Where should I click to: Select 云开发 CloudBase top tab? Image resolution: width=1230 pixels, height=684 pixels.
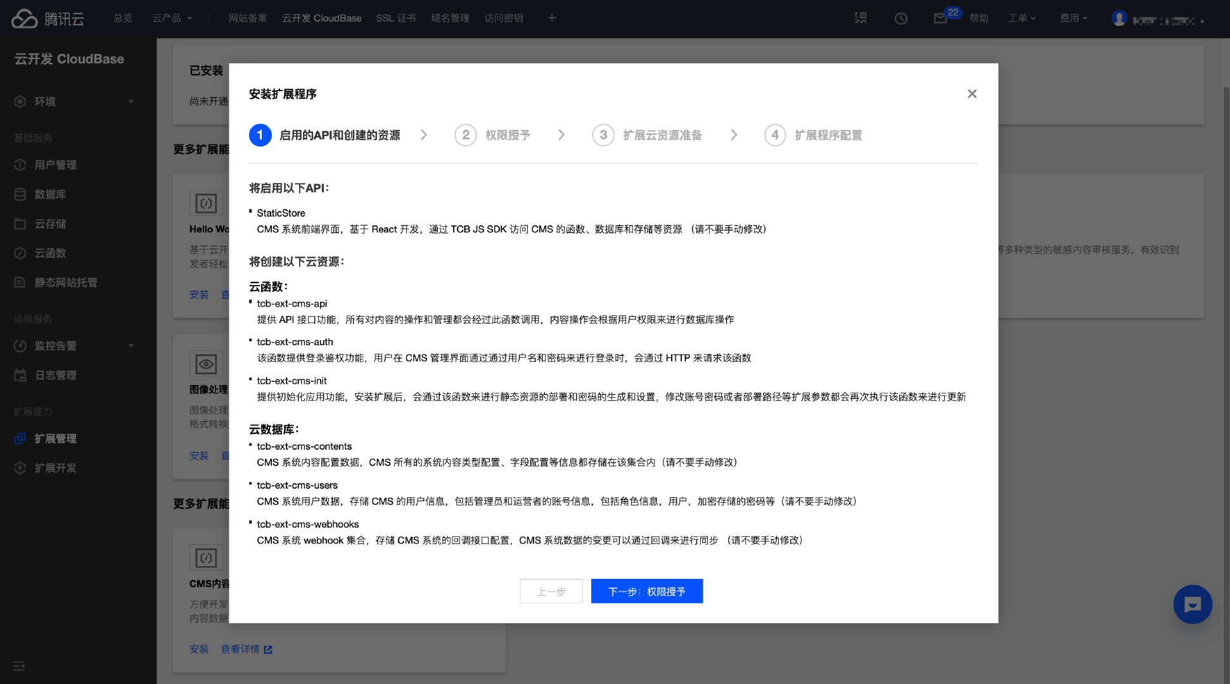pyautogui.click(x=321, y=18)
